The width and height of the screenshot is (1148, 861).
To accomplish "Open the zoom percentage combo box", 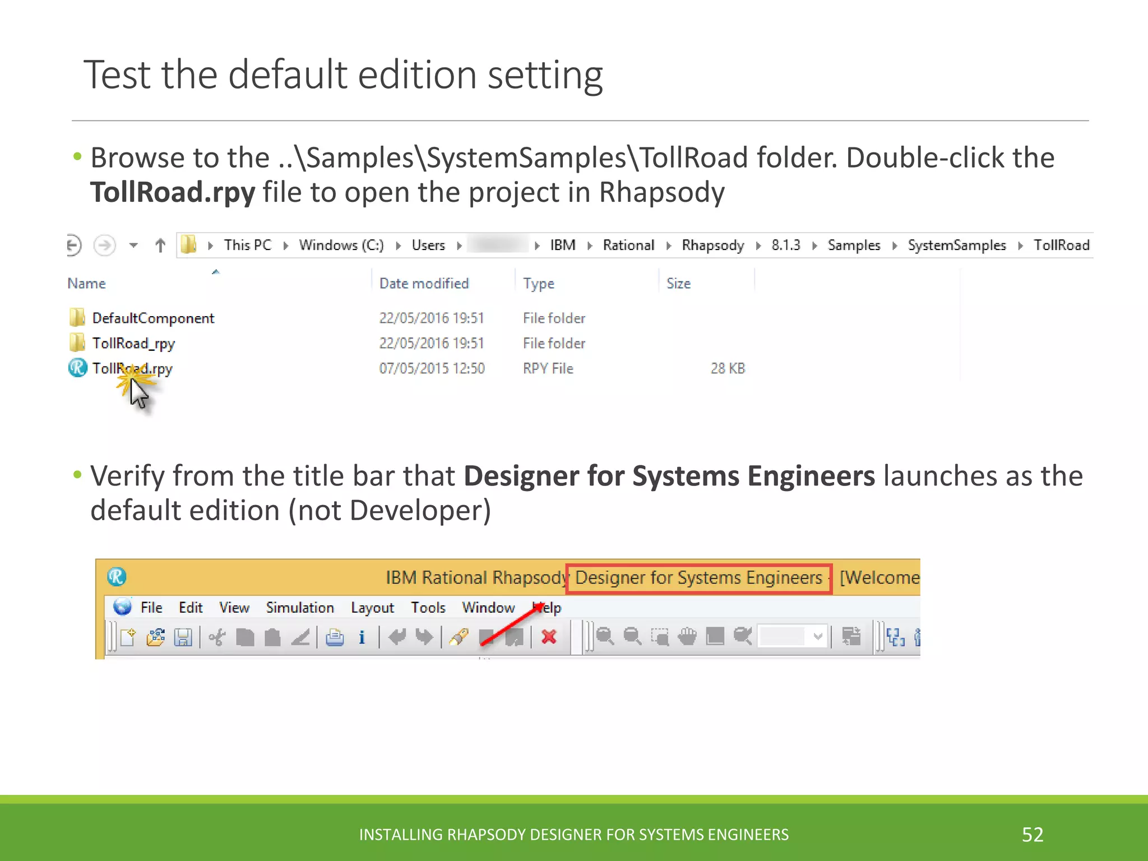I will click(x=793, y=637).
